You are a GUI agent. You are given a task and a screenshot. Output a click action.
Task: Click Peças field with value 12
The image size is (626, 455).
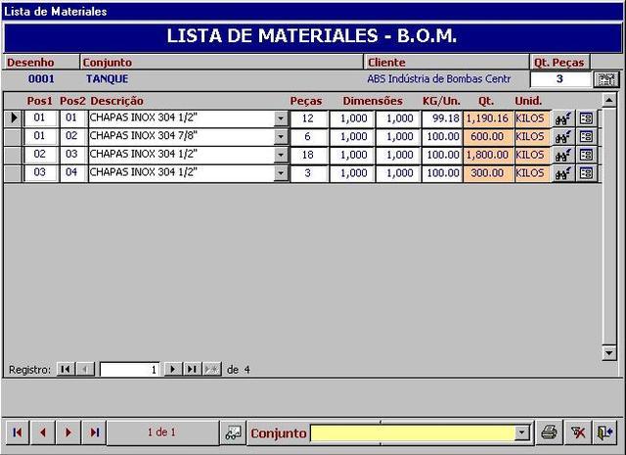coord(308,118)
